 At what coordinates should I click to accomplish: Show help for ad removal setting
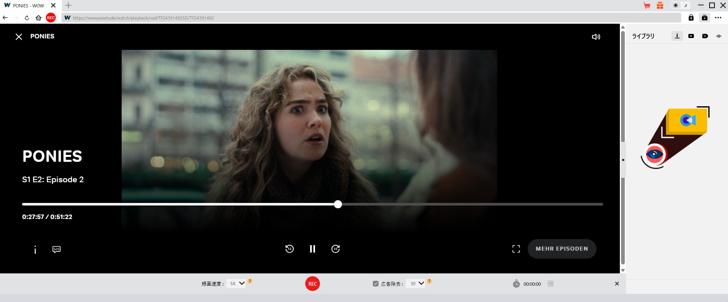click(429, 281)
